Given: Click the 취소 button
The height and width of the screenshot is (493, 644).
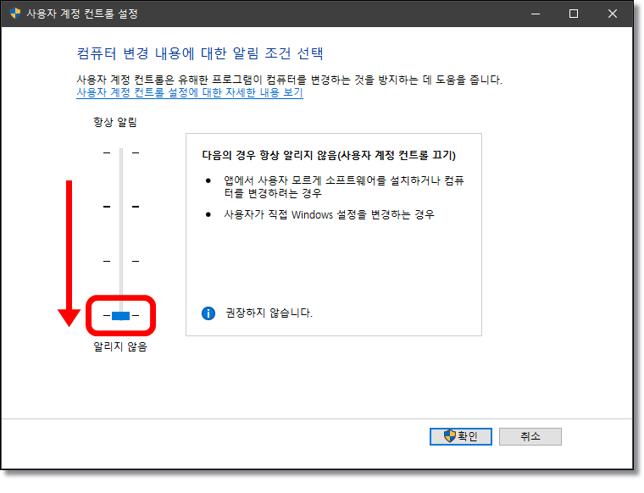Looking at the screenshot, I should coord(530,436).
